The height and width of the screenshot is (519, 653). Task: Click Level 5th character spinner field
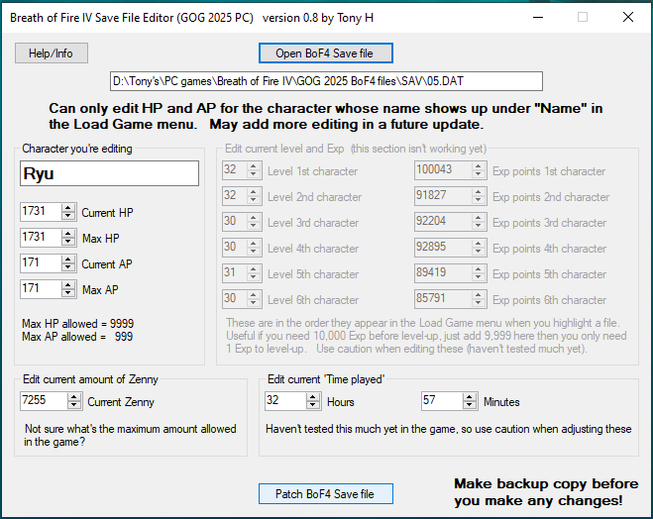click(x=242, y=273)
